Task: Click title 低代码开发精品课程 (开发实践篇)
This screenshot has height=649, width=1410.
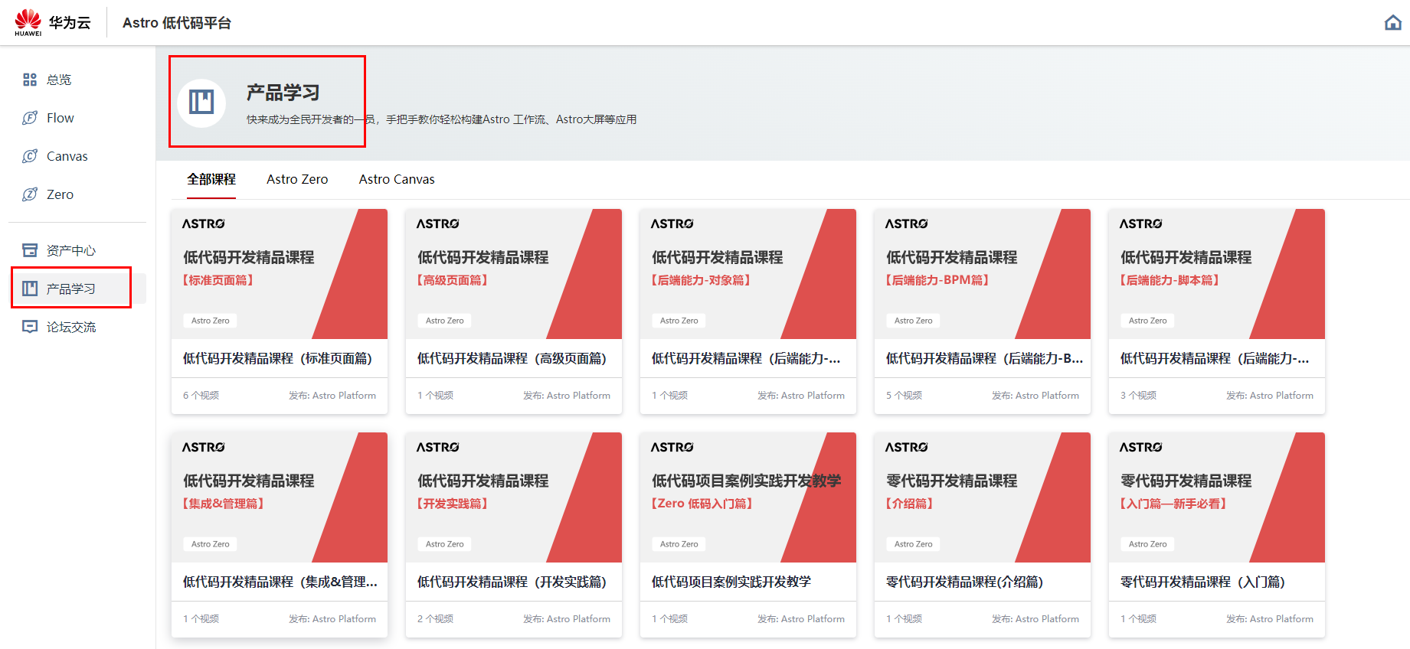Action: pos(512,582)
